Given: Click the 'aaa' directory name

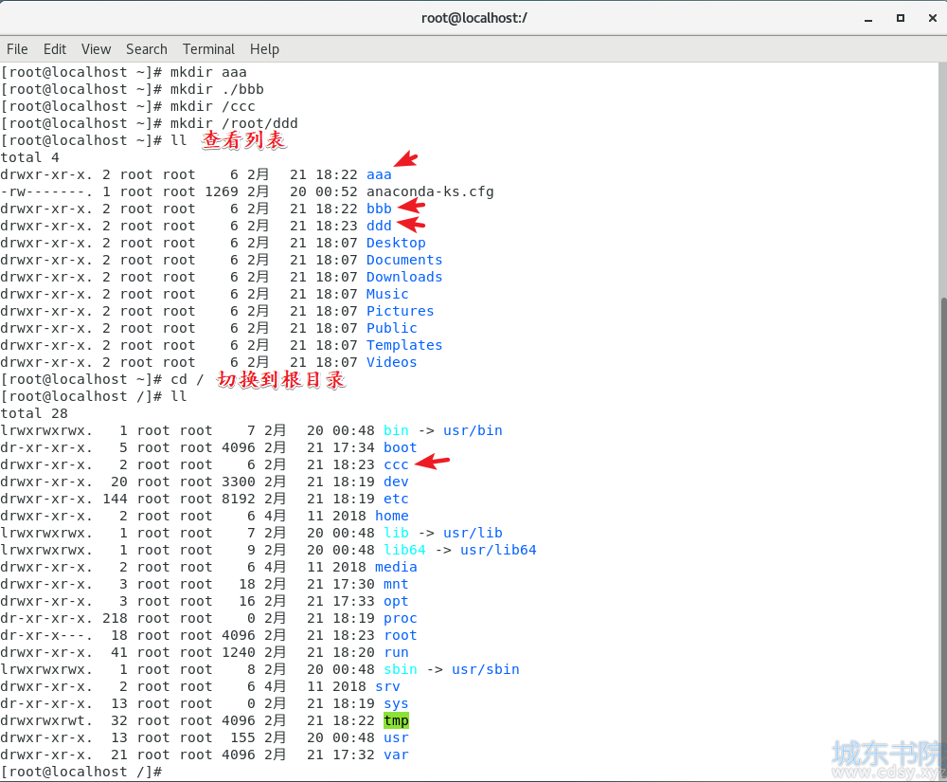Looking at the screenshot, I should click(x=379, y=174).
